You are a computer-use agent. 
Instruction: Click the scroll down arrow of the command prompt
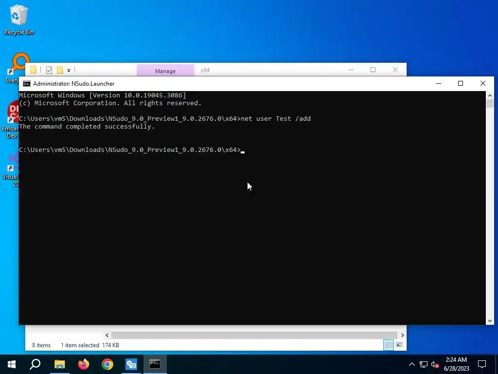(x=490, y=321)
